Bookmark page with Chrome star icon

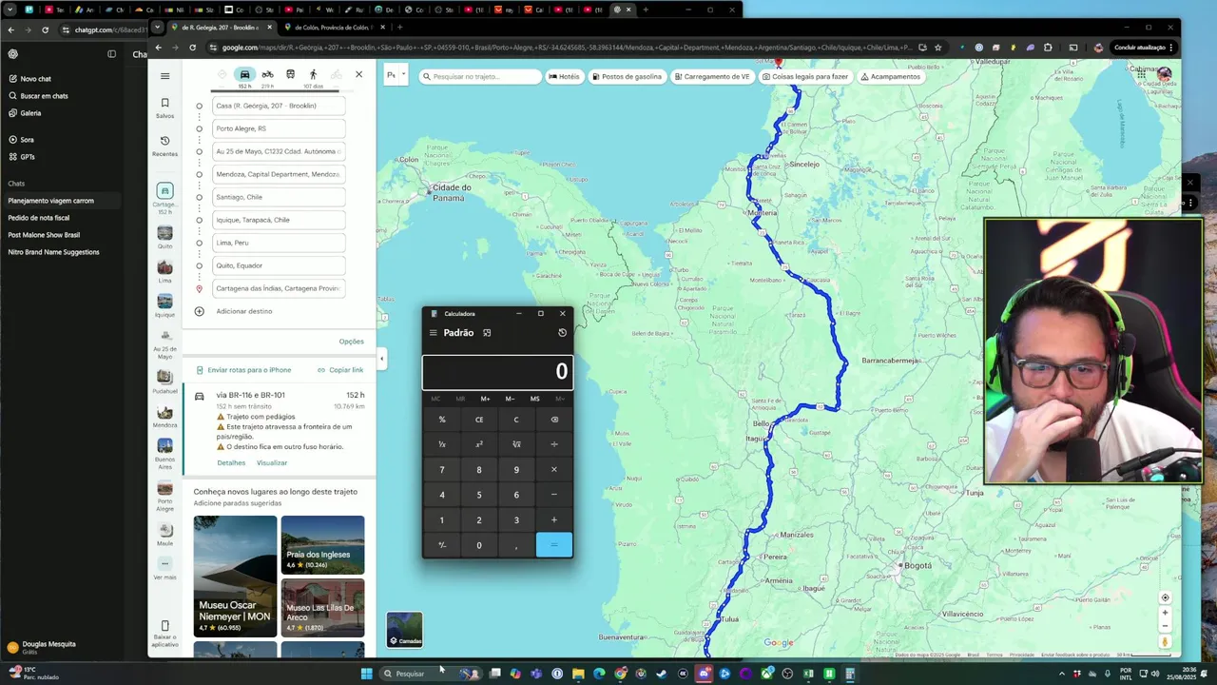(938, 48)
